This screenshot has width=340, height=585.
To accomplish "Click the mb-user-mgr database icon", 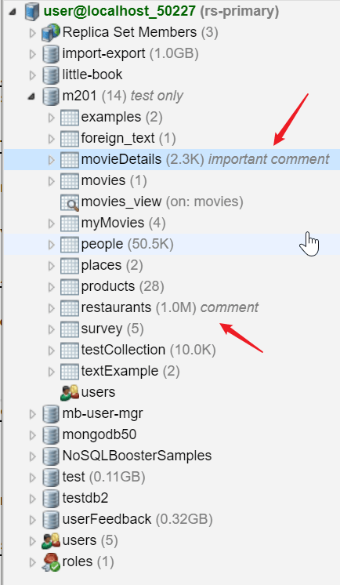I will [50, 414].
